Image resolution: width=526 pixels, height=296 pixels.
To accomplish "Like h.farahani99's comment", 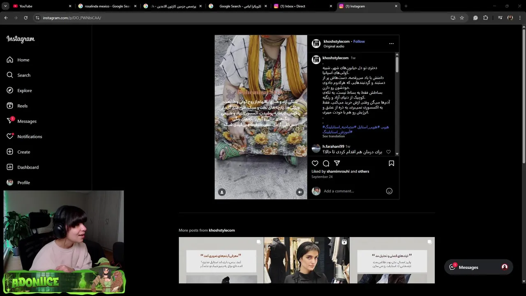I will pyautogui.click(x=388, y=152).
